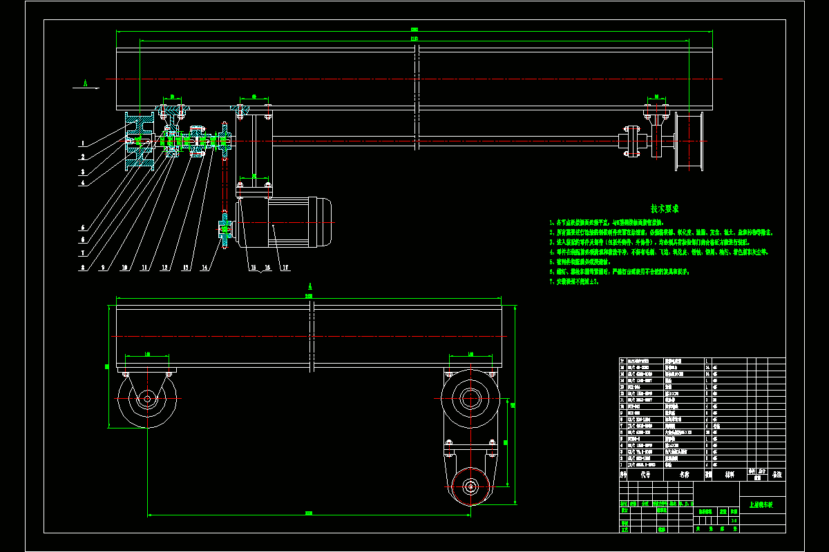Select the flanged wheel at right end of shaft
Viewport: 829px width, 552px height.
[x=688, y=141]
